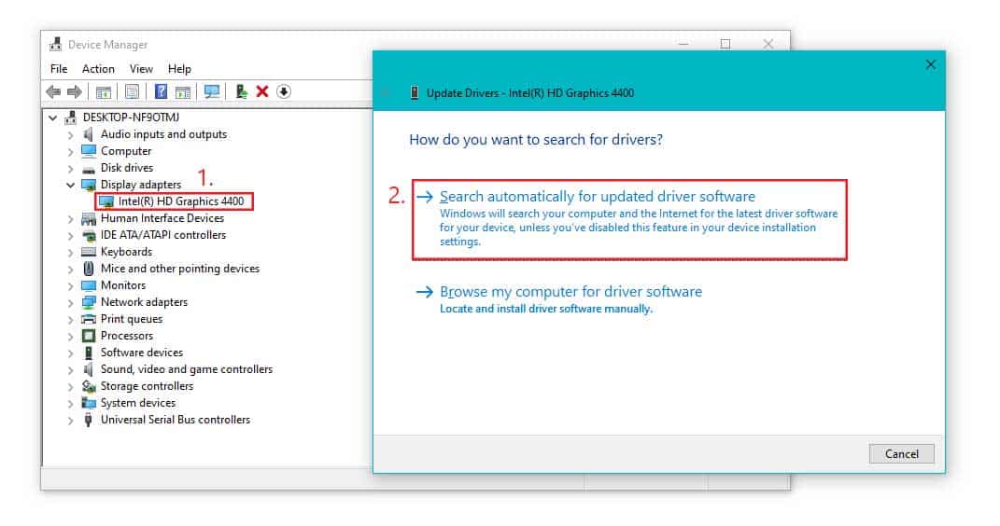Screen dimensions: 1000x526
Task: Select Sound, video and game controllers label
Action: pyautogui.click(x=186, y=369)
